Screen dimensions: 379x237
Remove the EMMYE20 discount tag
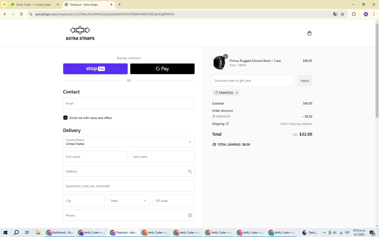pyautogui.click(x=237, y=93)
